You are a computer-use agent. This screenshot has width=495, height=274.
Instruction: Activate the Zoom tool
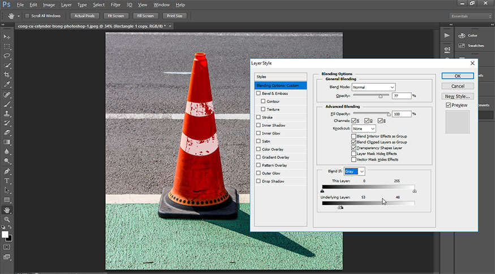[x=7, y=219]
